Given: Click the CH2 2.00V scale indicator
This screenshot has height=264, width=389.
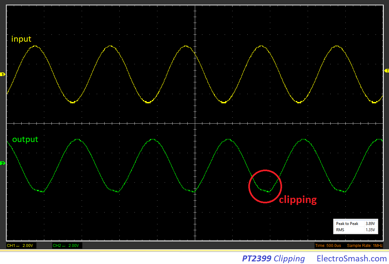Looking at the screenshot, I should [67, 246].
